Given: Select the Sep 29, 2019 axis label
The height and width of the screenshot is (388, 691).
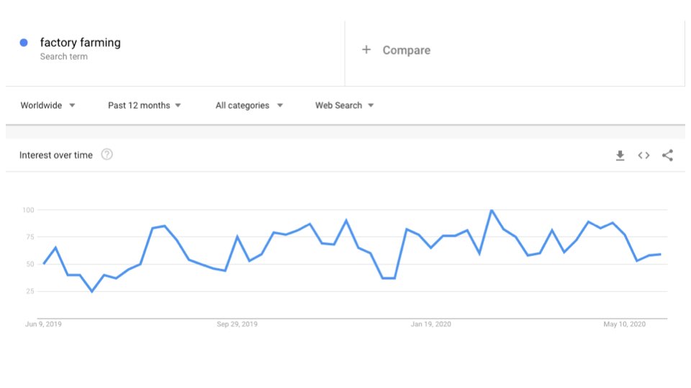Looking at the screenshot, I should click(237, 324).
